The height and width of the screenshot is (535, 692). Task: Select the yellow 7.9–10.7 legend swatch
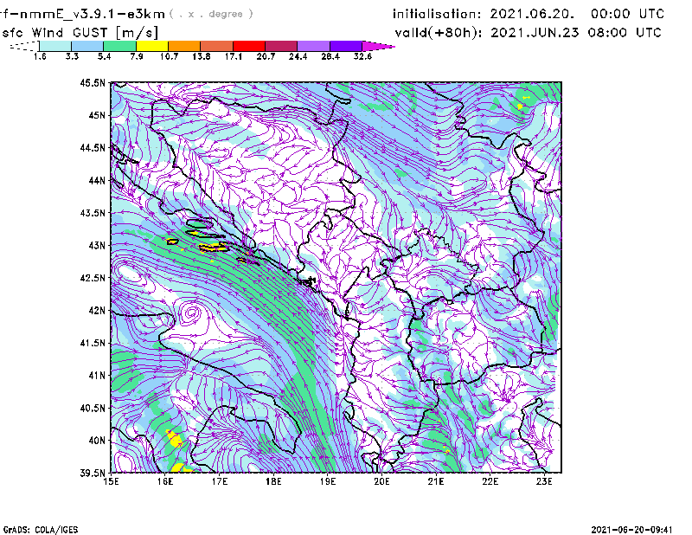(x=152, y=46)
